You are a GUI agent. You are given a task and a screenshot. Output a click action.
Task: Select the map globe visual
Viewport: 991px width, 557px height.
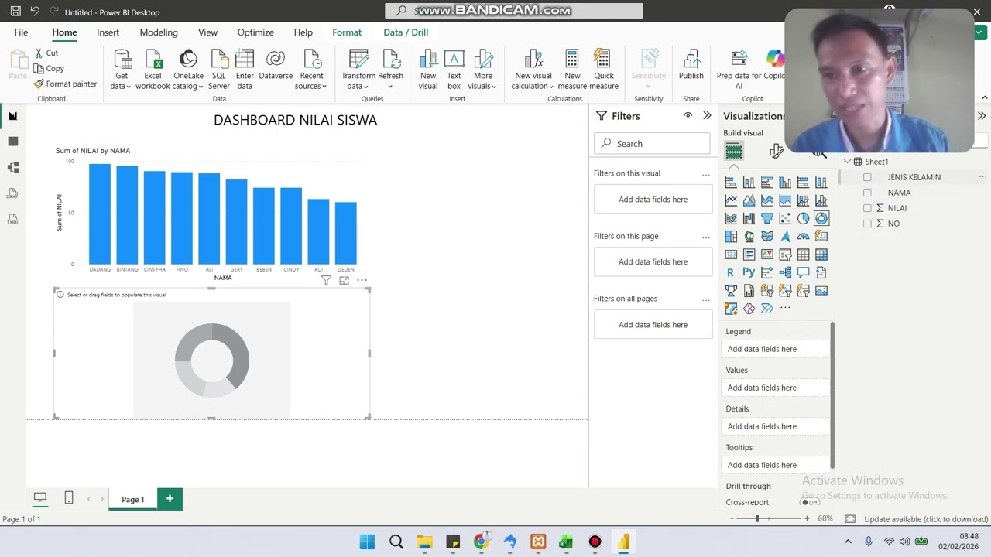749,236
